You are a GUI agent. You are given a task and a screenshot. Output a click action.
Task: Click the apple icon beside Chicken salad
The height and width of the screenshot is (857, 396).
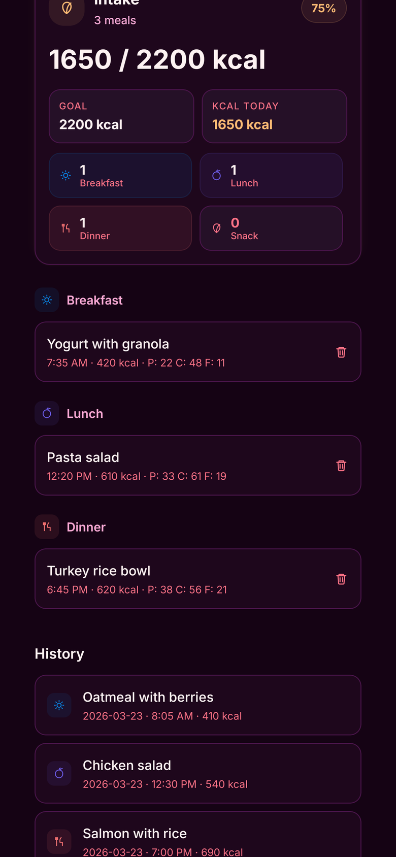pyautogui.click(x=59, y=773)
